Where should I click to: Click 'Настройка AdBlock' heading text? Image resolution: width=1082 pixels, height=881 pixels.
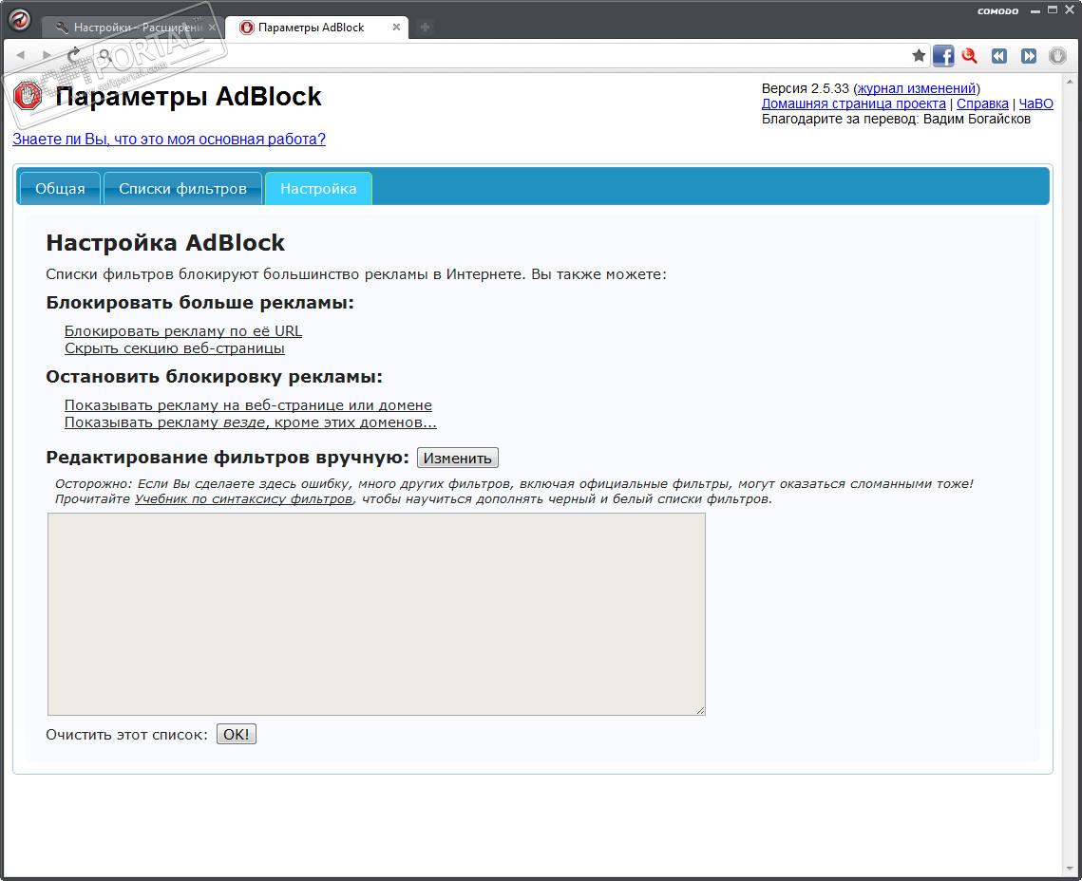pos(165,243)
